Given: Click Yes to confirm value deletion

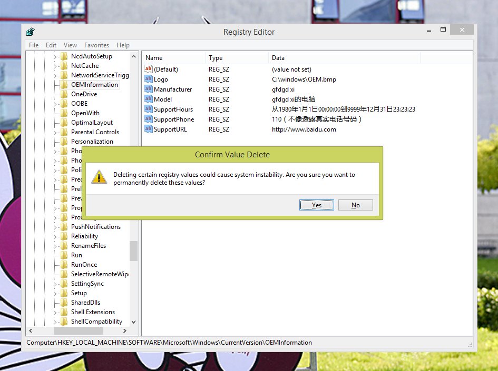Looking at the screenshot, I should (316, 205).
